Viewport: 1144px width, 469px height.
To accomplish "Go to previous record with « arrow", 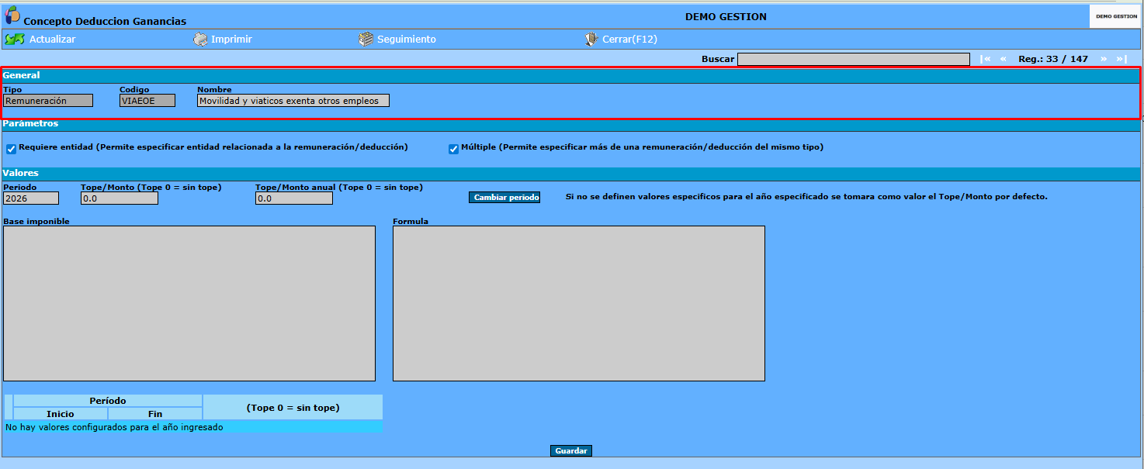I will click(1004, 59).
